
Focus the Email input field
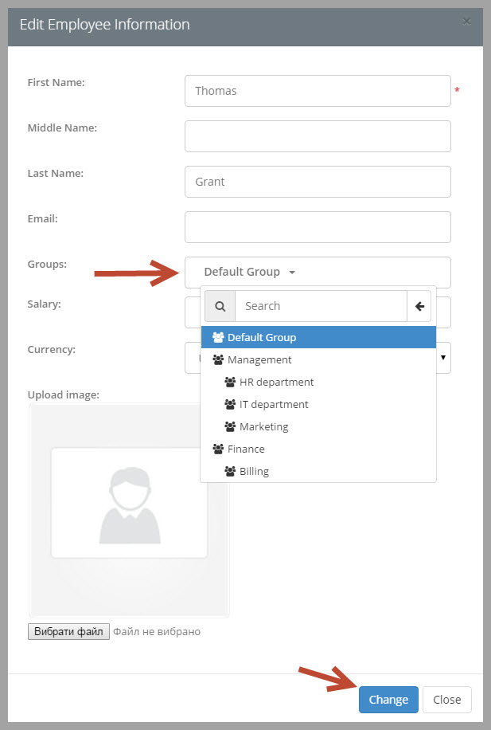(x=318, y=227)
